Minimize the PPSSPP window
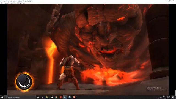This screenshot has width=176, height=99. [165, 1]
